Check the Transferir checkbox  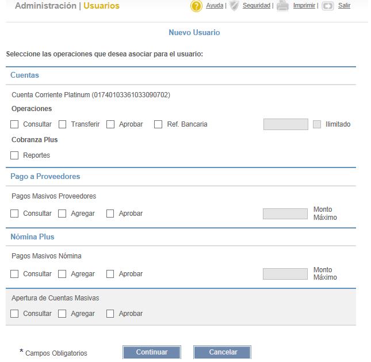click(x=63, y=125)
